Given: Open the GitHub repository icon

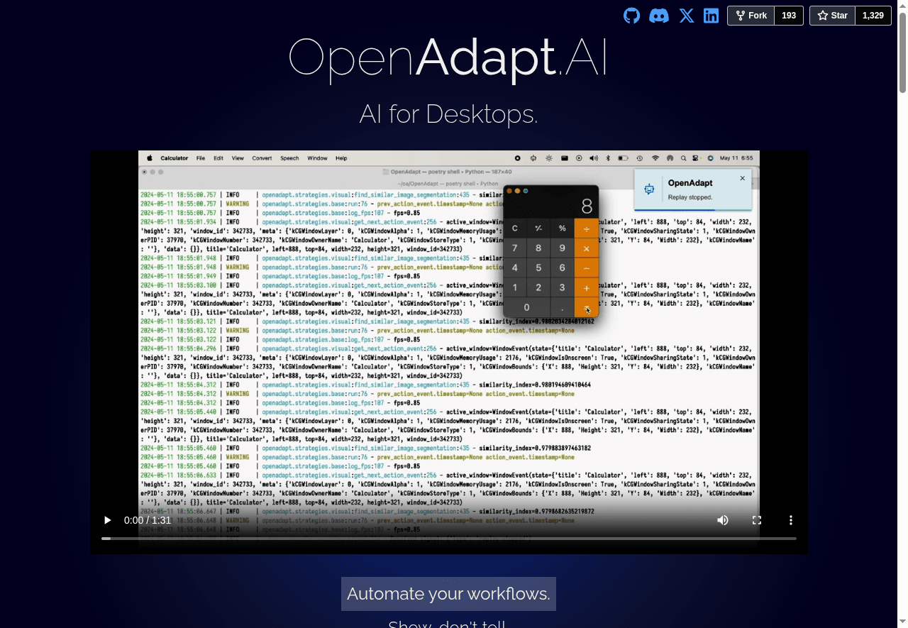Looking at the screenshot, I should 631,16.
